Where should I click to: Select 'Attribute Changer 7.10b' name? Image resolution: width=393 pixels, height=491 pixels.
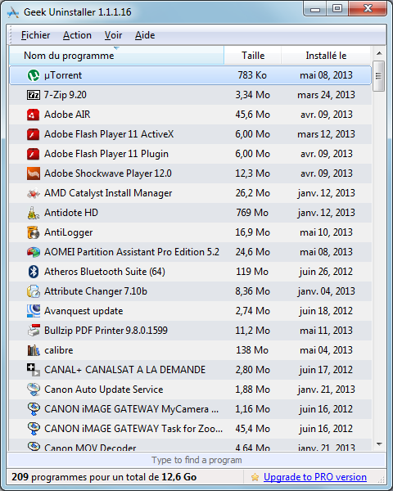point(96,291)
